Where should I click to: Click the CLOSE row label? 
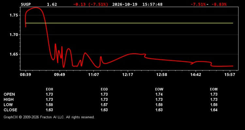click(10, 110)
